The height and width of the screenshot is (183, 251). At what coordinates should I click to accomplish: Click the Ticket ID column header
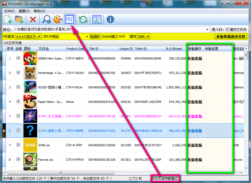(x=149, y=49)
